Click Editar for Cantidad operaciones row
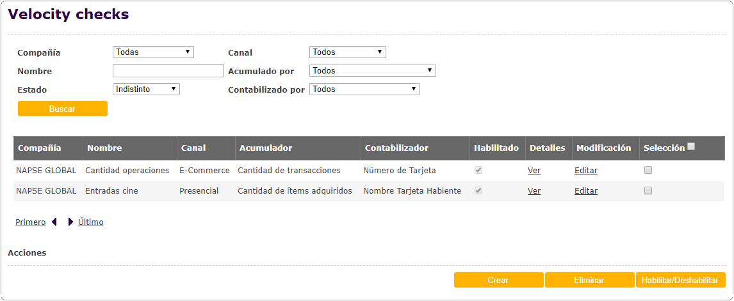Viewport: 734px width, 301px height. pyautogui.click(x=586, y=171)
